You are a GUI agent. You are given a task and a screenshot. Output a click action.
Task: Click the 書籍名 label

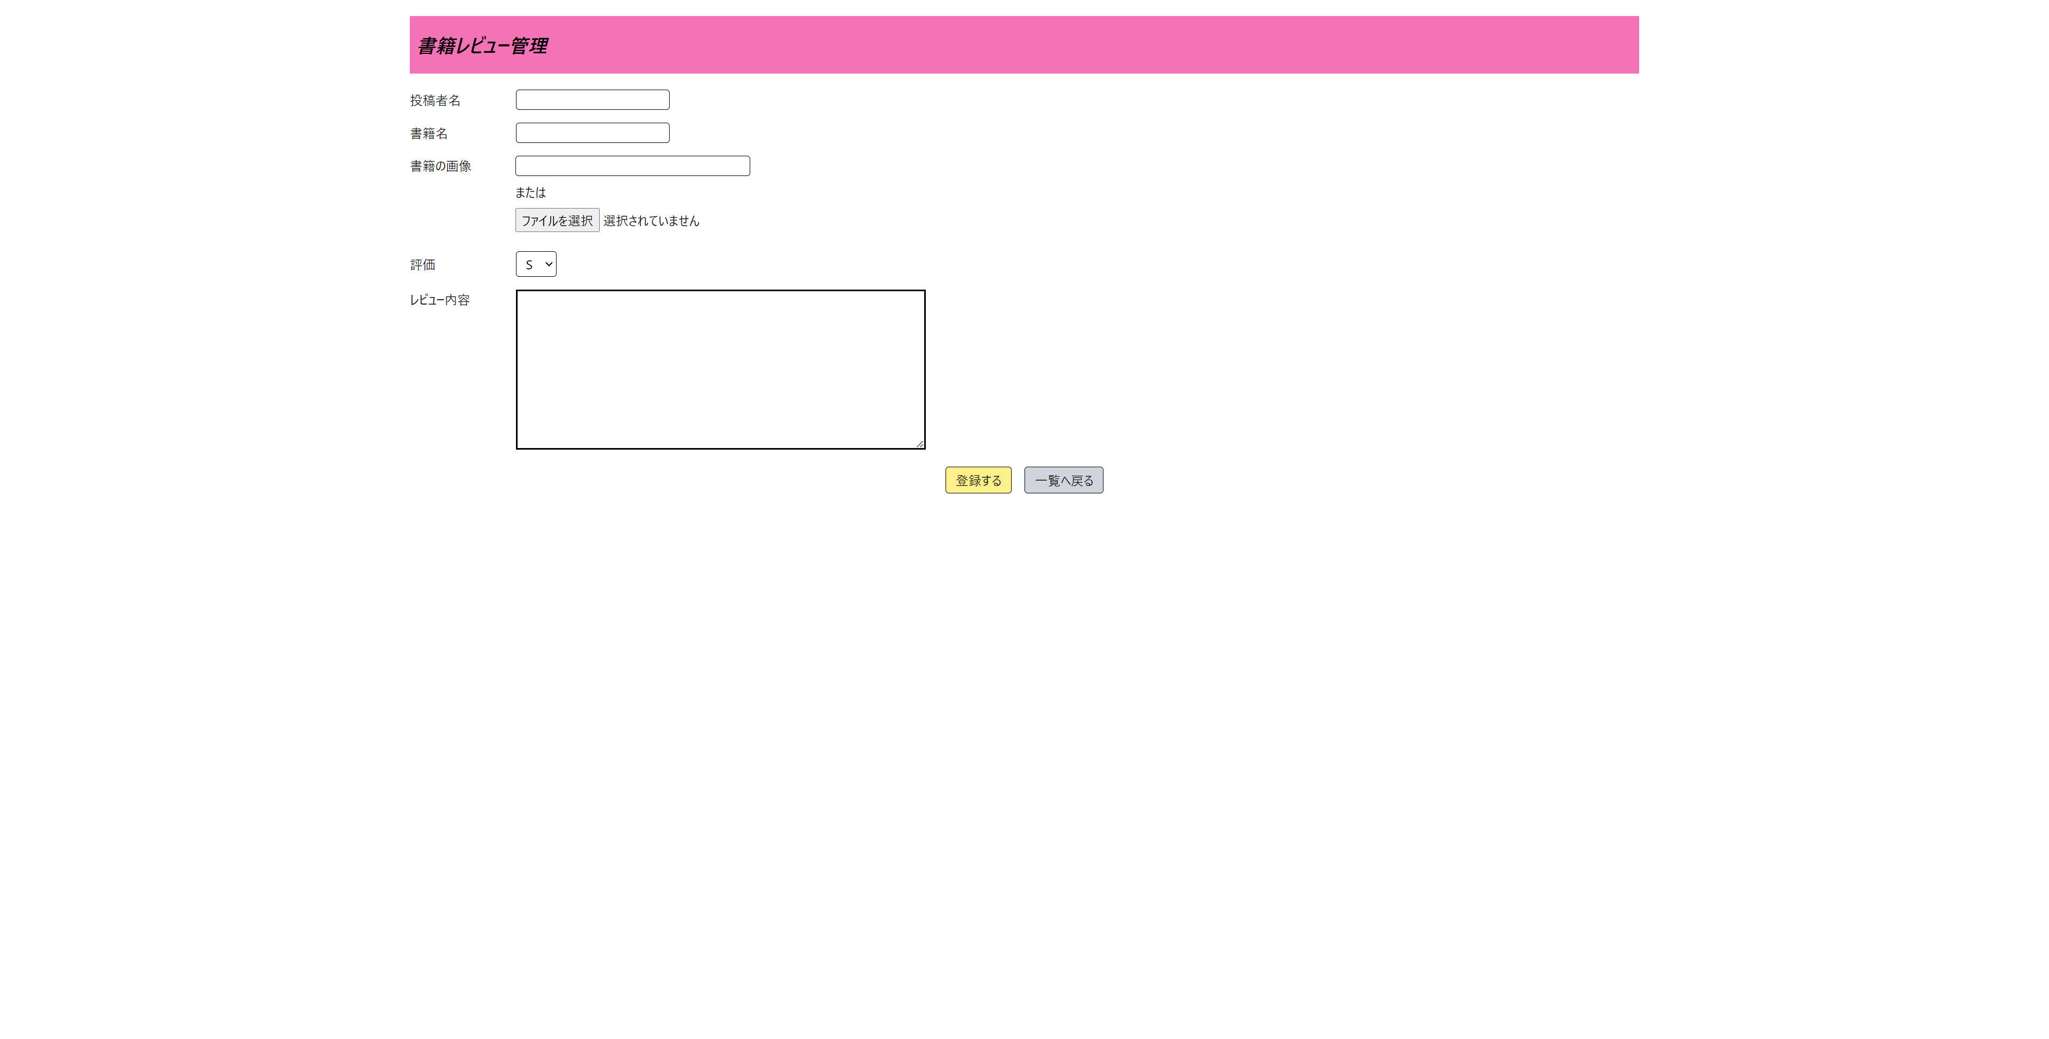(x=428, y=133)
